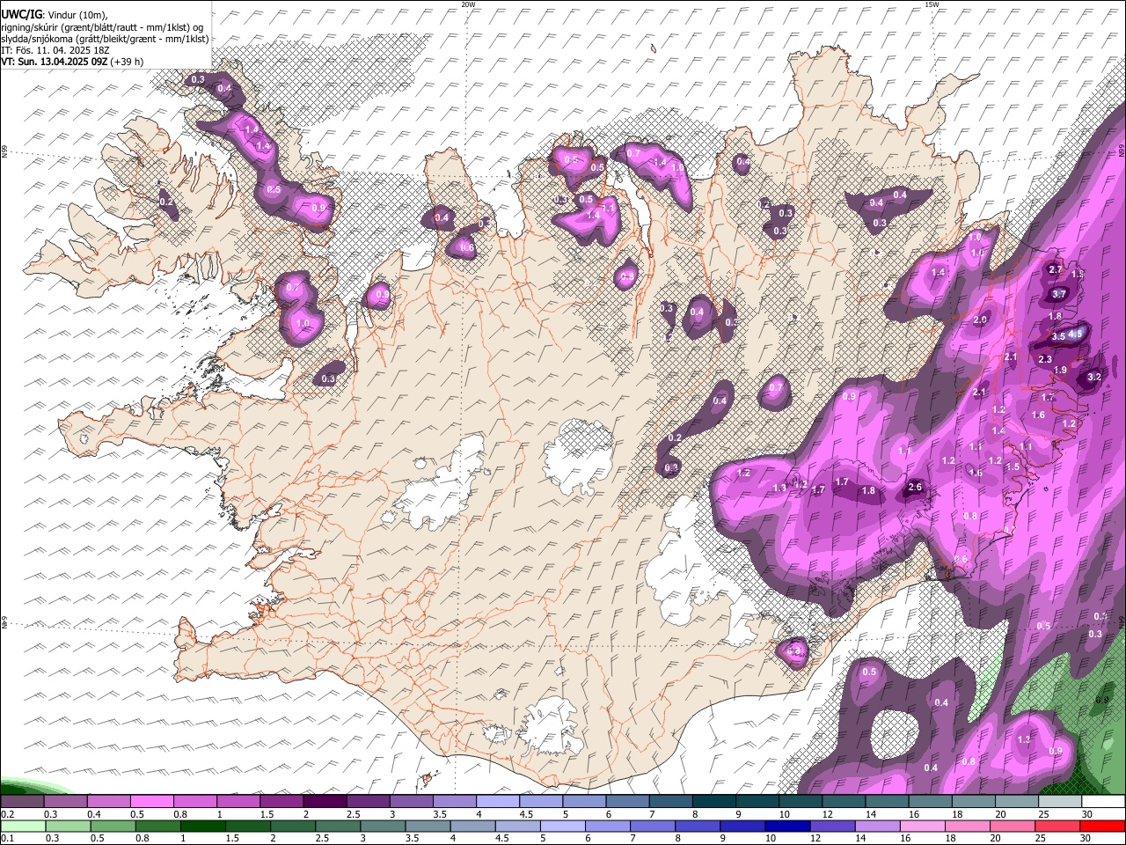Click the rigning/skúrir legend description line

[x=101, y=26]
